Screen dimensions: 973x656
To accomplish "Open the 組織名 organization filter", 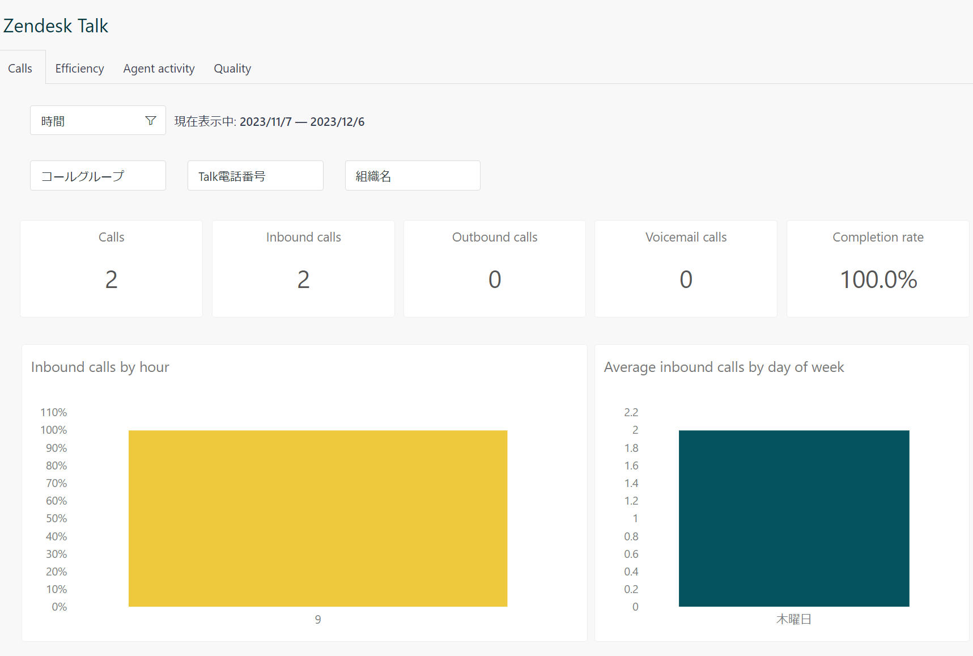I will coord(413,175).
